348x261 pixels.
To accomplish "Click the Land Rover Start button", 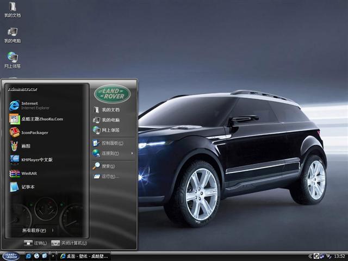I will point(11,256).
